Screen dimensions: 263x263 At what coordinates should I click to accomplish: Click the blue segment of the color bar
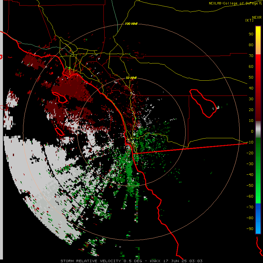point(258,218)
